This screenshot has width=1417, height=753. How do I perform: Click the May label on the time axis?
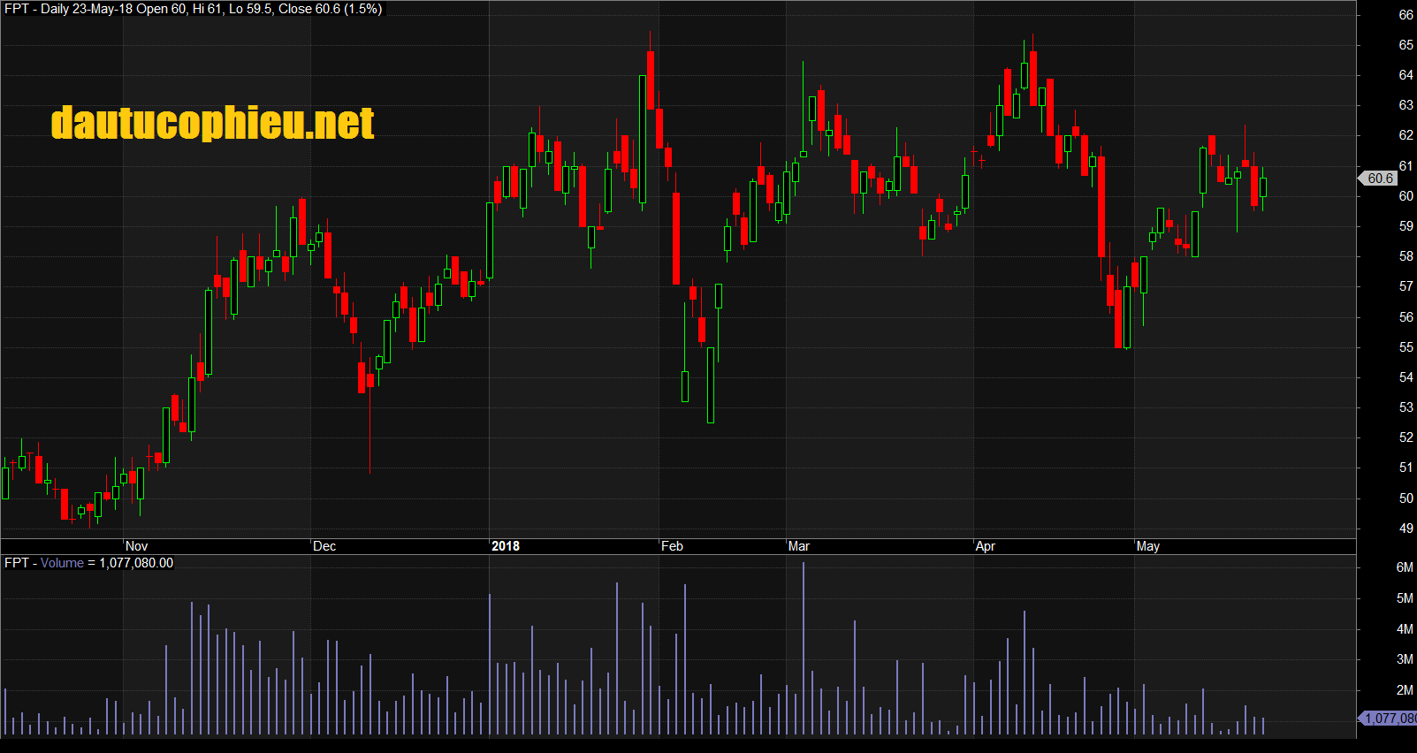click(1147, 546)
